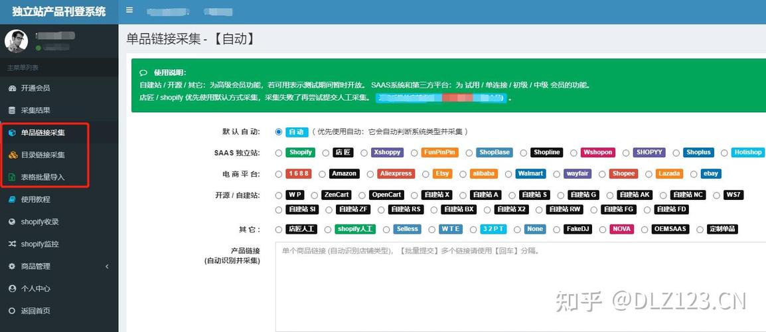This screenshot has width=766, height=332.
Task: Select the Lazada platform radio
Action: 649,174
